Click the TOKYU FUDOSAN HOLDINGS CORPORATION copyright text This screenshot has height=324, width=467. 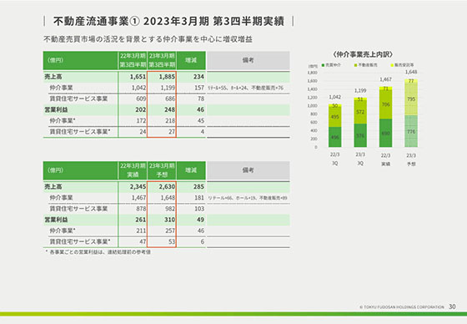click(x=402, y=307)
